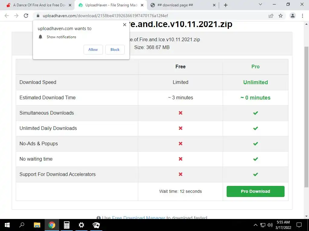Click red X for Support For Download Accelerators

point(180,174)
